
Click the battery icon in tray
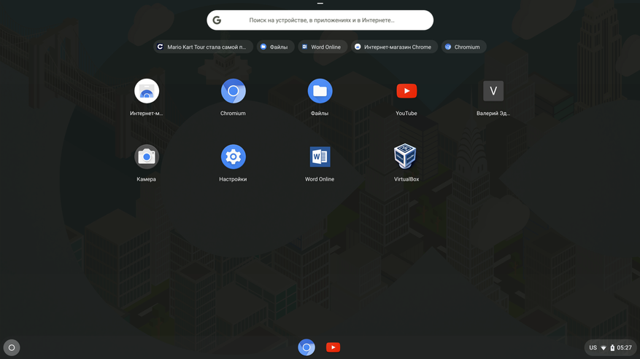click(x=612, y=347)
